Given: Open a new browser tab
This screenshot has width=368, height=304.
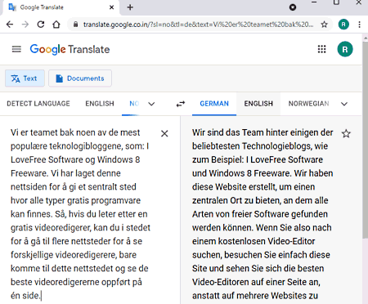Looking at the screenshot, I should 130,7.
